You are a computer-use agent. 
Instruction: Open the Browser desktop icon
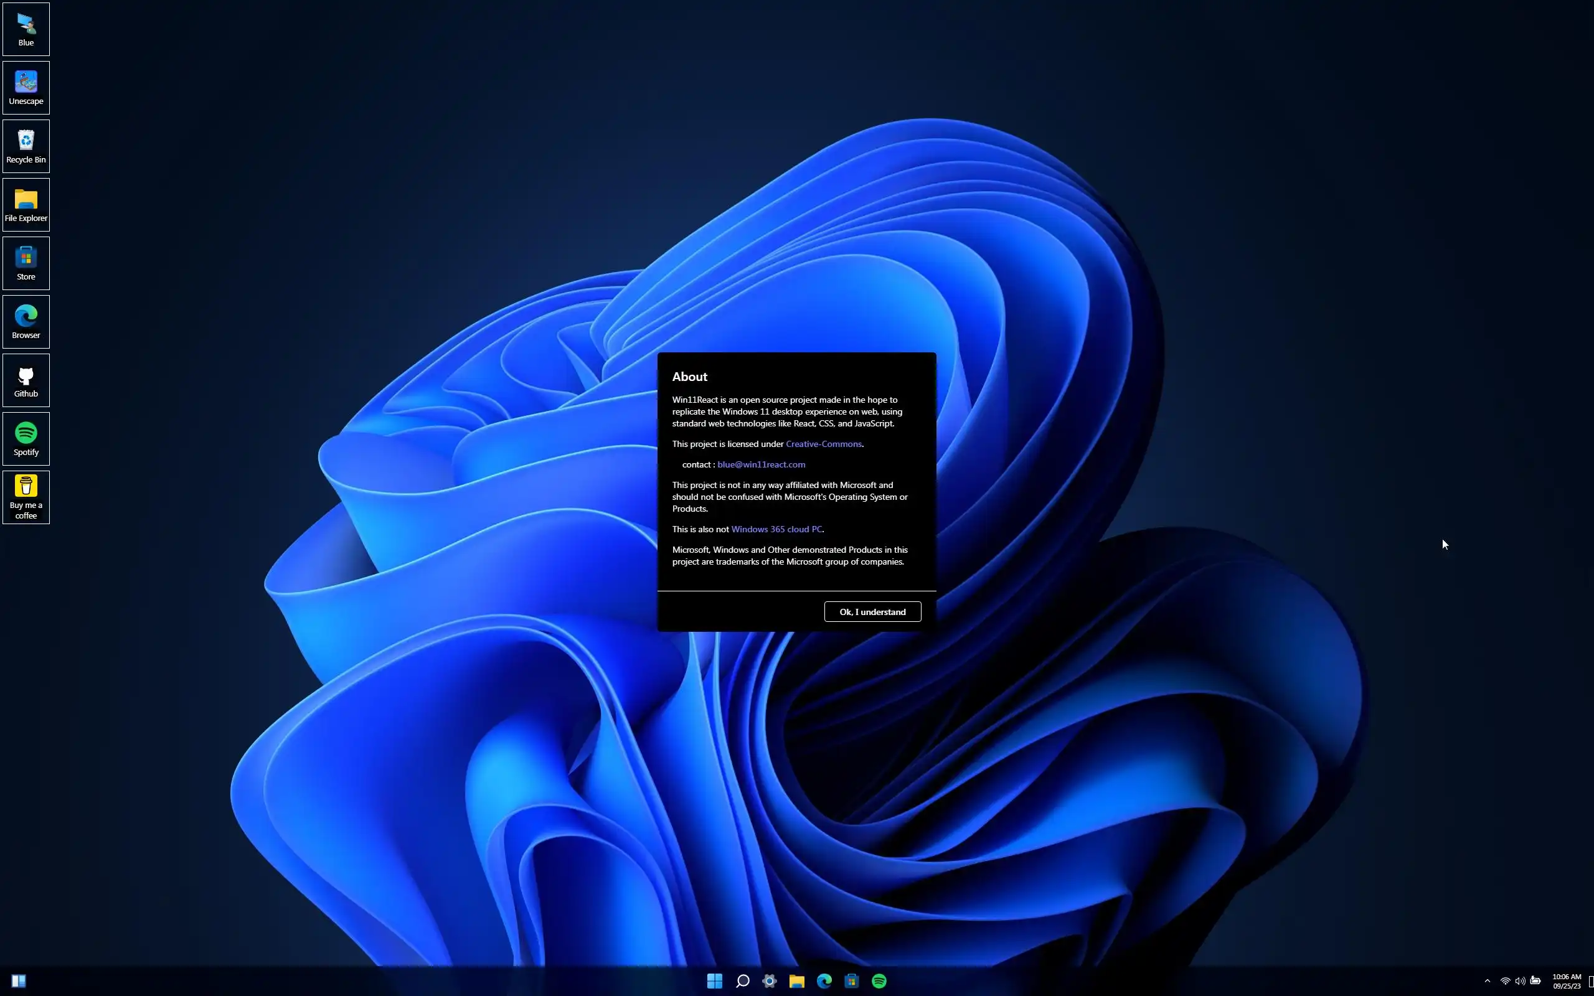coord(26,321)
